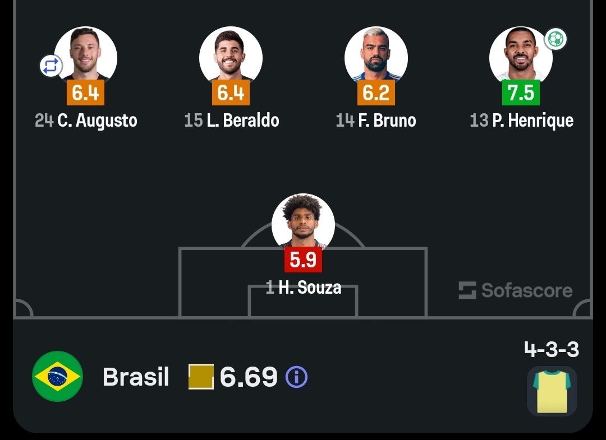Tap F. Bruno's 6.2 rating badge
This screenshot has height=440, width=606.
(376, 93)
